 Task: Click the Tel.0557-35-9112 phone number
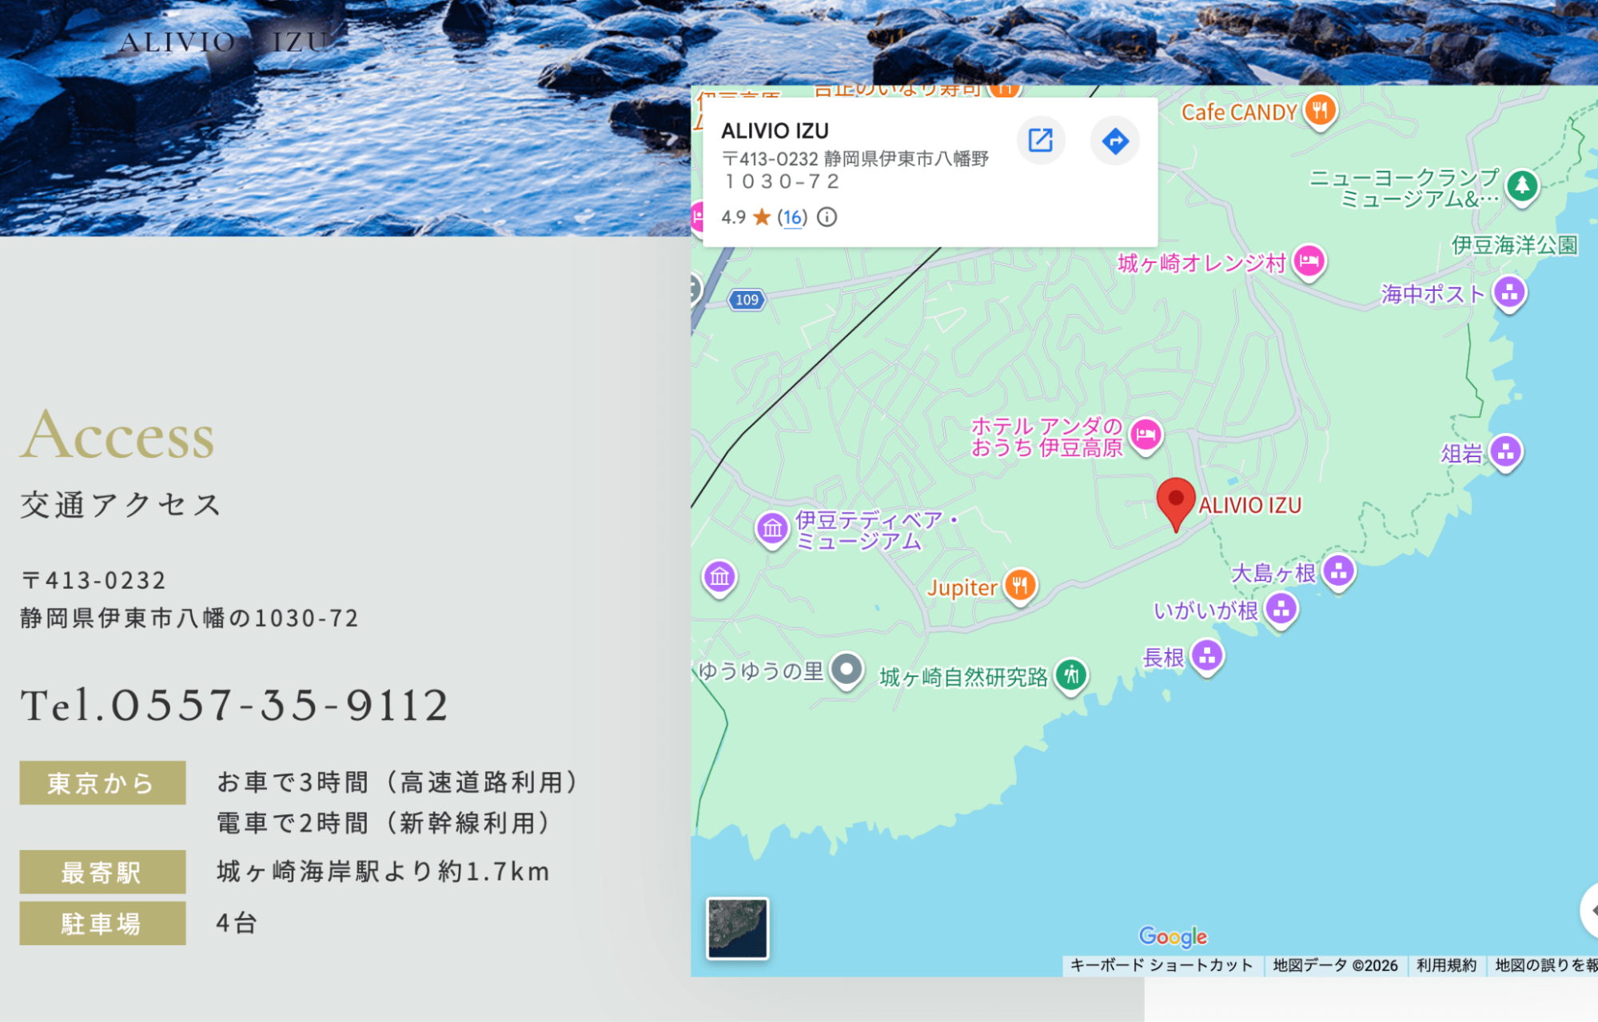[234, 705]
